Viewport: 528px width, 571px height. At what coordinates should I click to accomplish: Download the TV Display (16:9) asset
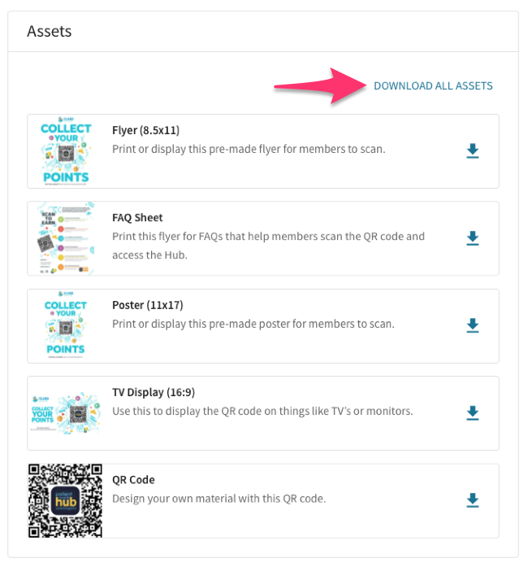473,413
